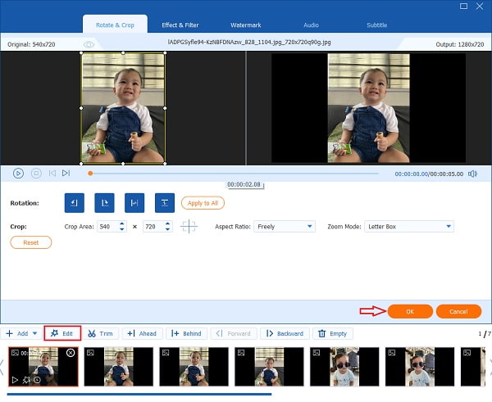This screenshot has width=492, height=402.
Task: Click the left-middle crop handle
Action: (x=81, y=108)
